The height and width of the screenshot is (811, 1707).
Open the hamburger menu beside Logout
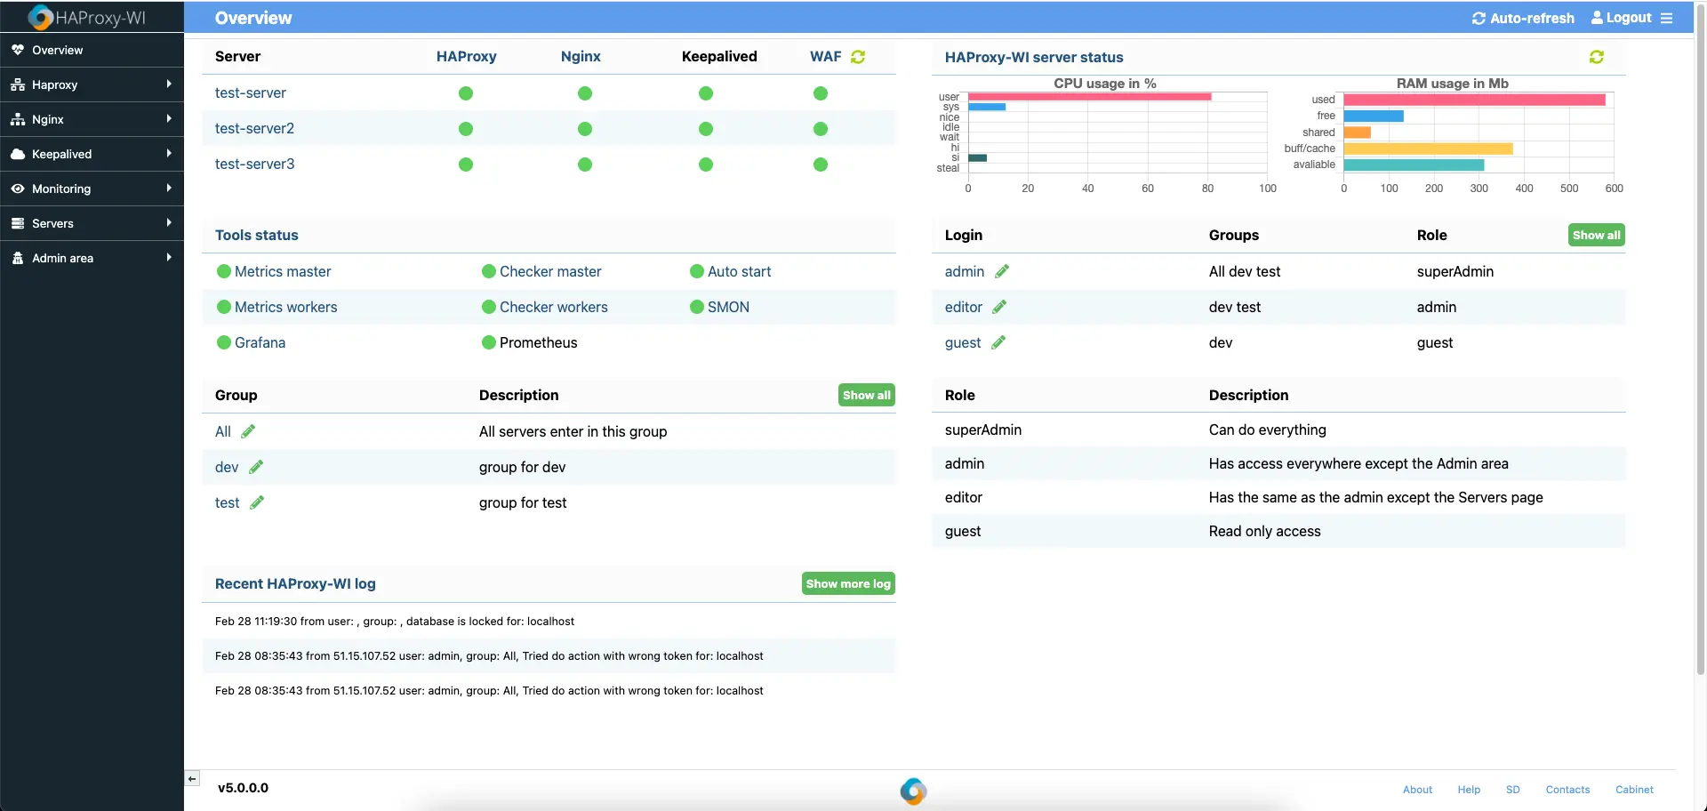1666,18
